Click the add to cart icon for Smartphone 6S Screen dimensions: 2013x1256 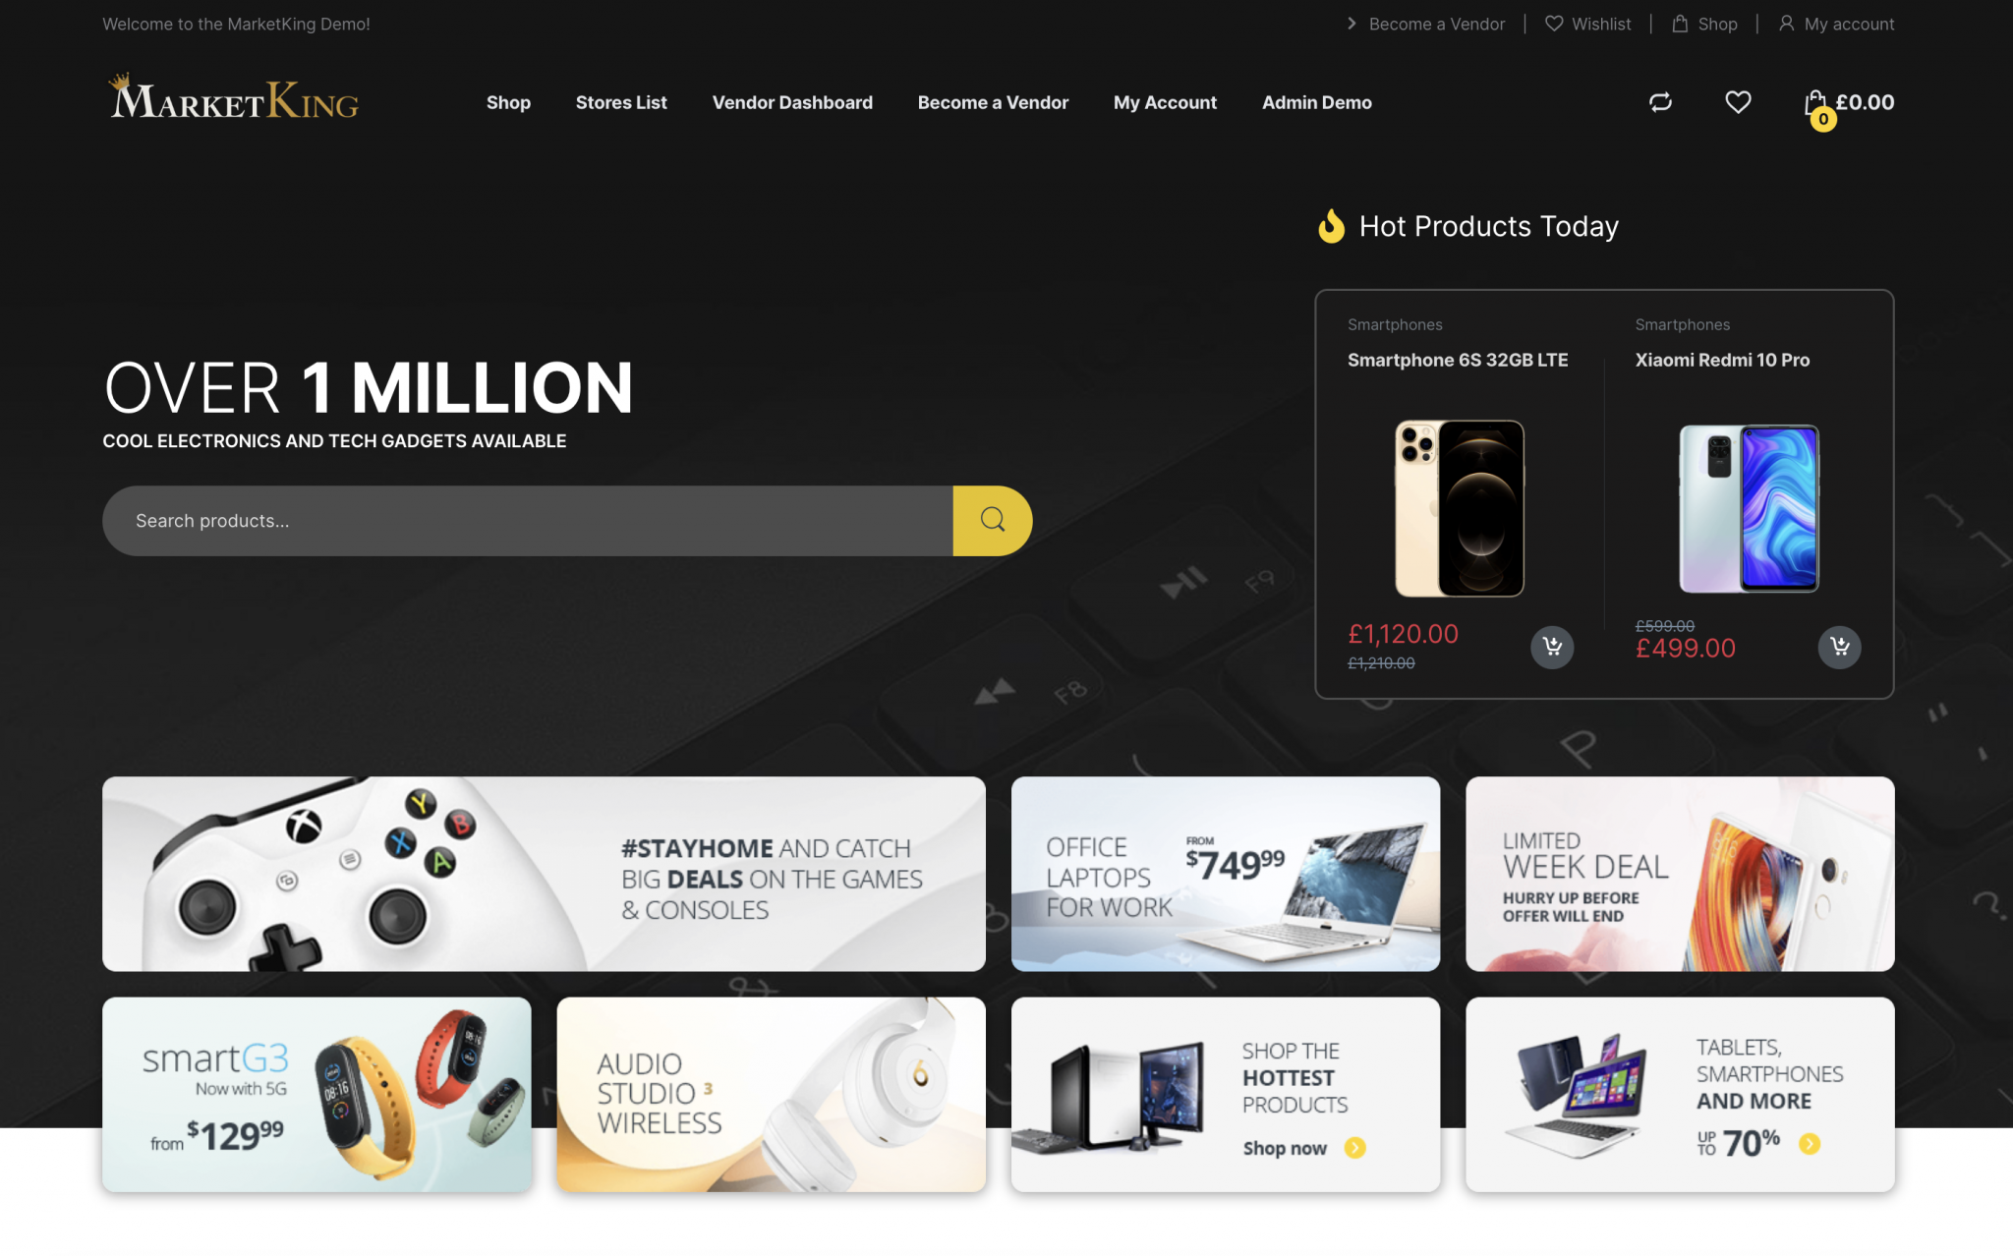[x=1553, y=647]
